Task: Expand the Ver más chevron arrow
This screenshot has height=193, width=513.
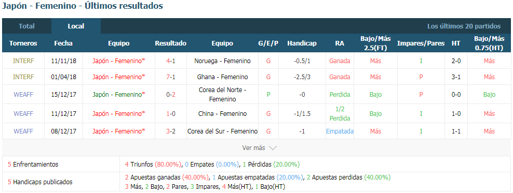Action: (273, 148)
